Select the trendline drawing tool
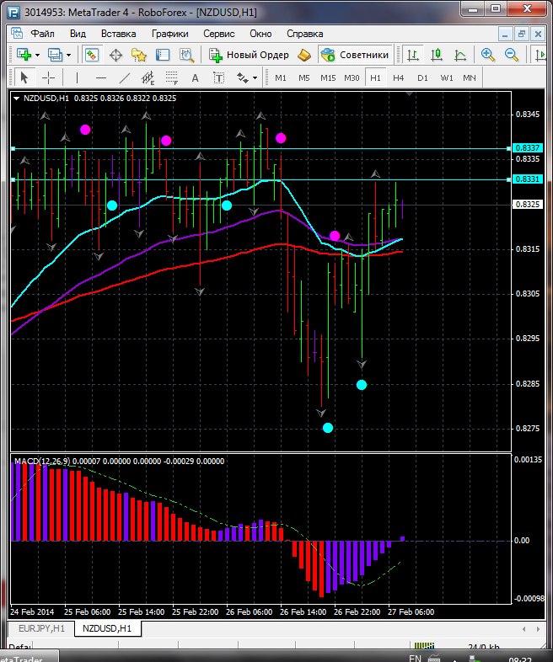The width and height of the screenshot is (553, 662). 124,77
